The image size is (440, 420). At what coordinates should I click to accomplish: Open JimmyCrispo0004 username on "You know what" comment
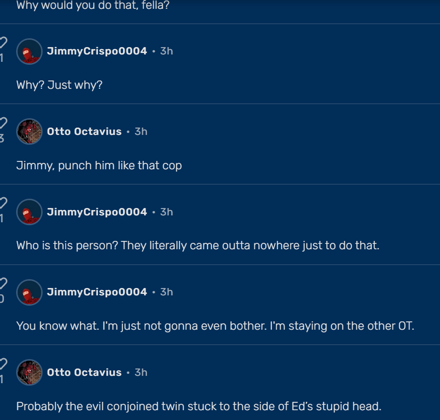pos(97,292)
